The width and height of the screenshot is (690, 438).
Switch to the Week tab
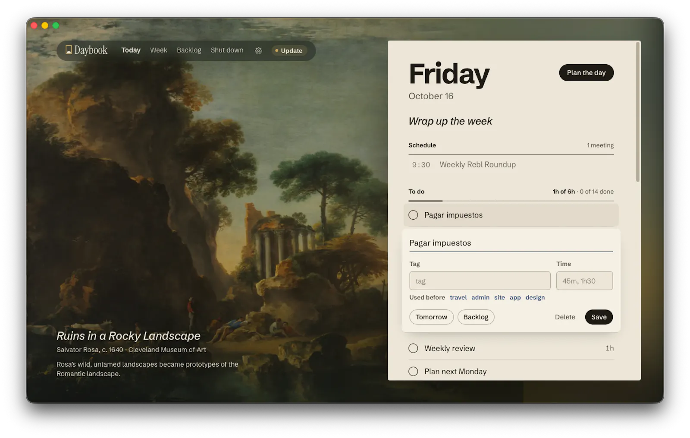pyautogui.click(x=159, y=50)
